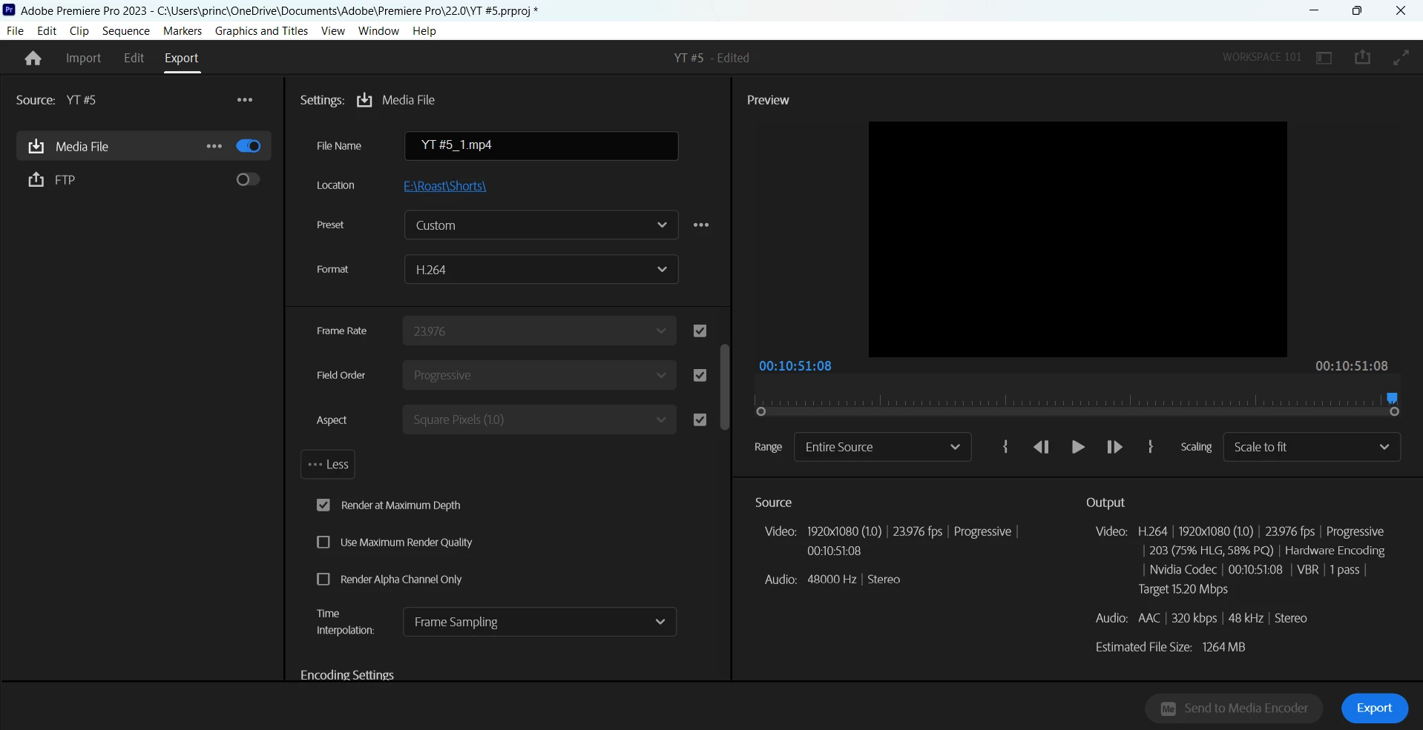Set Out point in preview

point(1151,447)
